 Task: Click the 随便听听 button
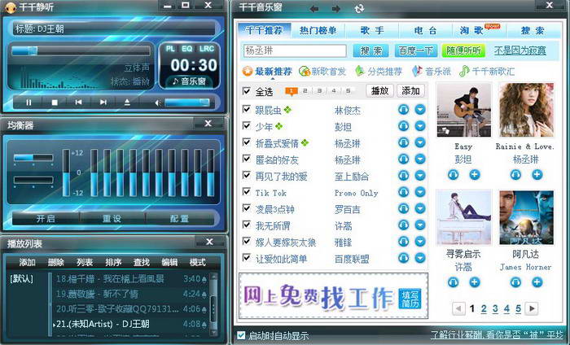point(463,50)
